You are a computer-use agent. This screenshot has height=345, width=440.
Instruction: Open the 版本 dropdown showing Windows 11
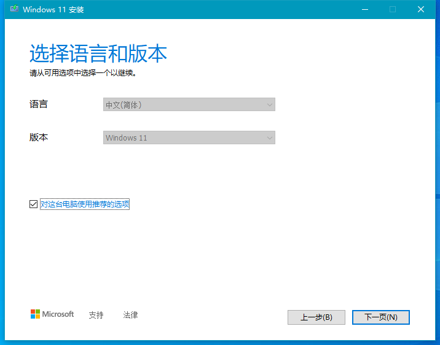189,138
